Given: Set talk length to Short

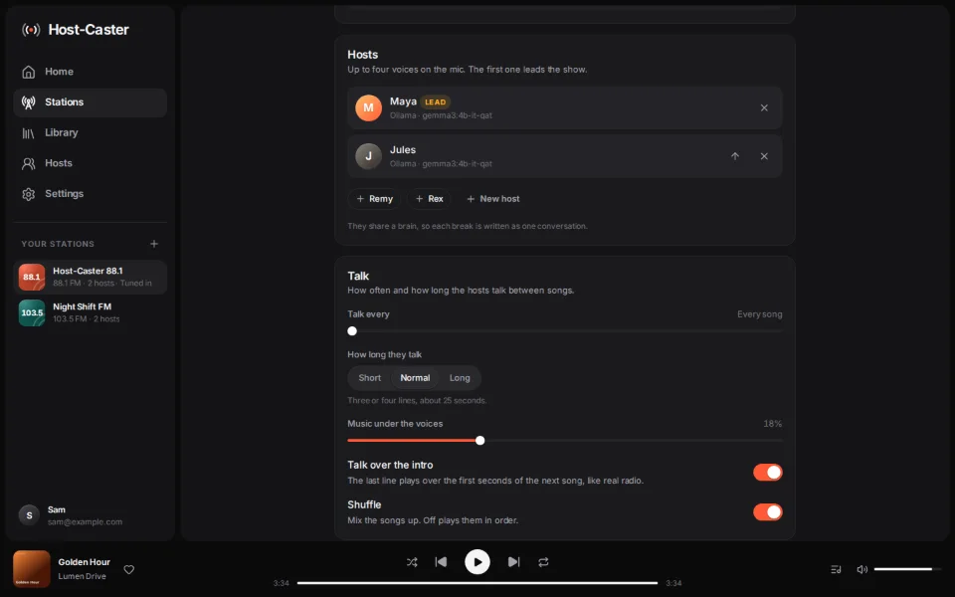Looking at the screenshot, I should click(370, 378).
